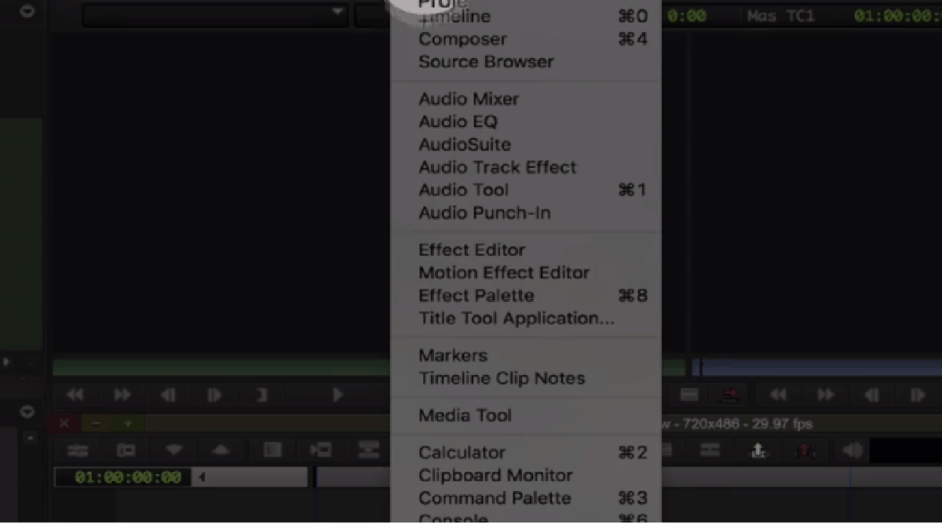Click the Mark OUT bracket icon
Viewport: 942px width, 528px height.
point(262,395)
